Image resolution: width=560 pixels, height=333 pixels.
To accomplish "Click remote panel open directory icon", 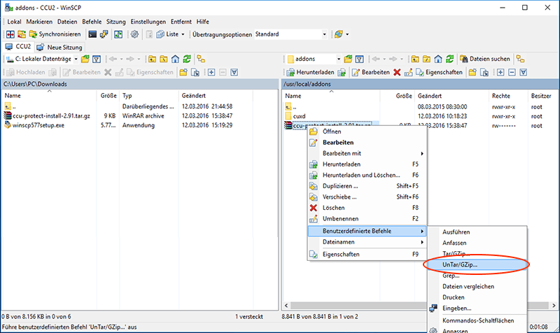I will (x=348, y=59).
